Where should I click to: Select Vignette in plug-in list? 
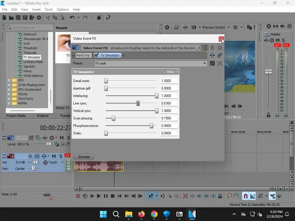click(29, 66)
